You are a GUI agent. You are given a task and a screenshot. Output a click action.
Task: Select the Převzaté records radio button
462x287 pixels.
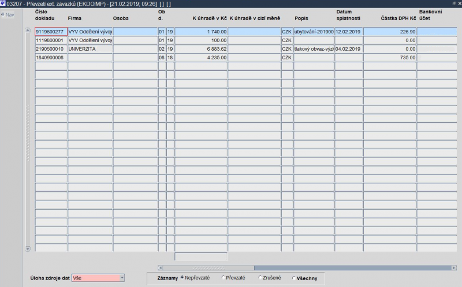point(223,277)
